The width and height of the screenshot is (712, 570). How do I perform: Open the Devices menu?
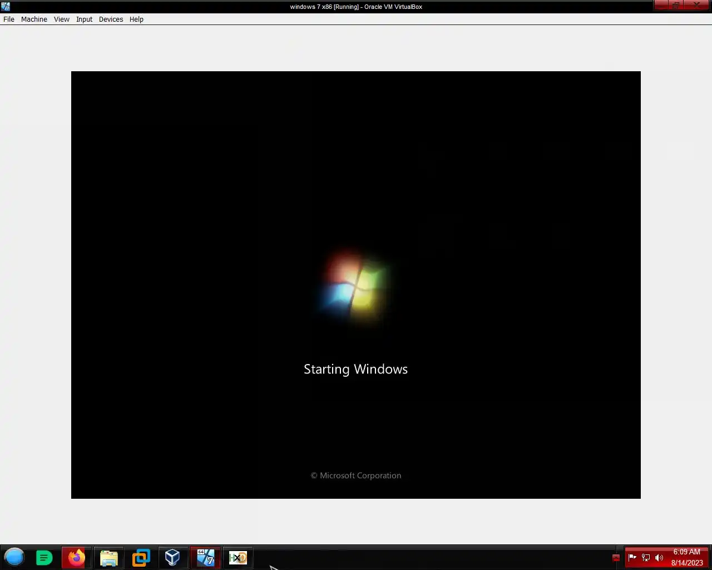click(111, 19)
